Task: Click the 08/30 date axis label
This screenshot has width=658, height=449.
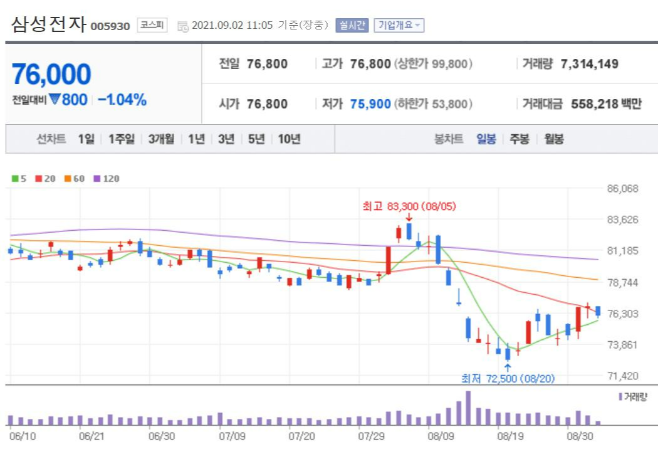Action: coord(580,436)
